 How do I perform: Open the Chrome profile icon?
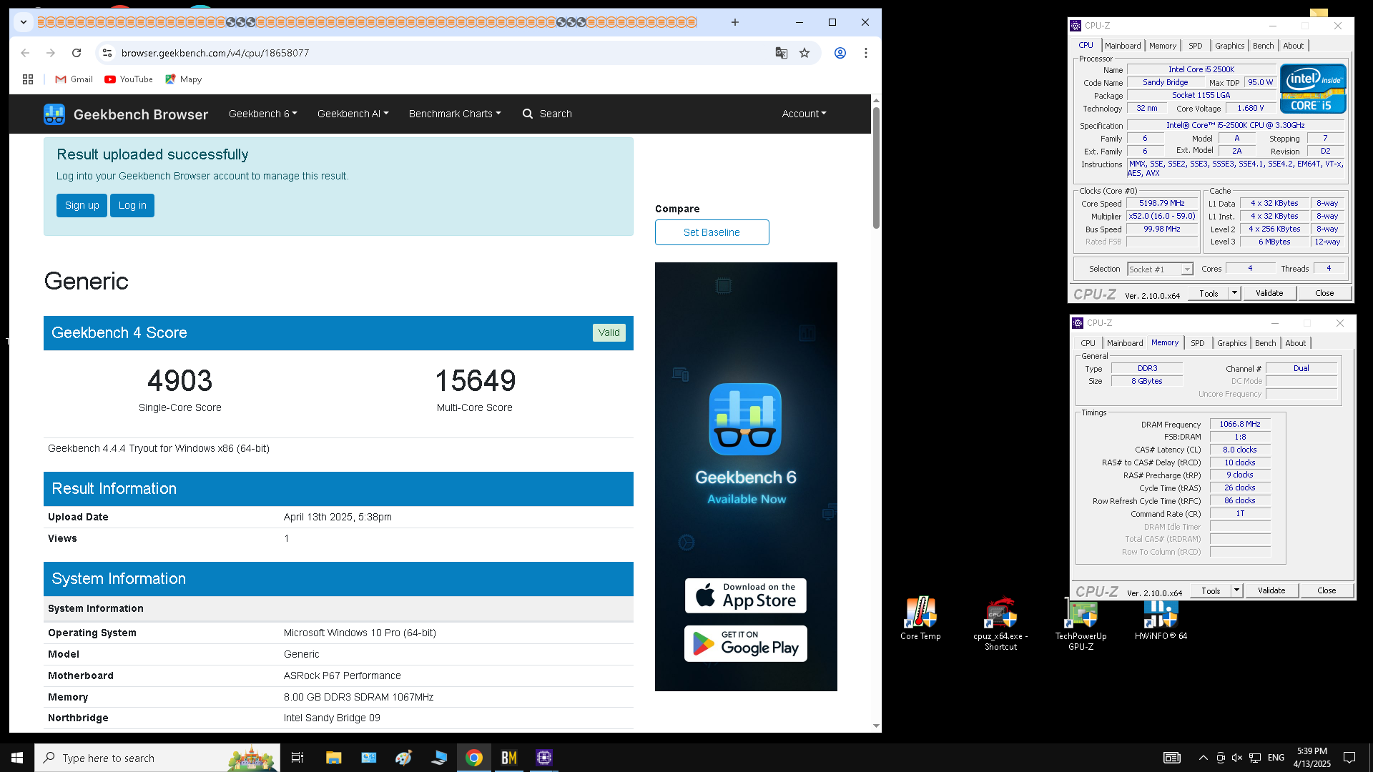pyautogui.click(x=840, y=53)
